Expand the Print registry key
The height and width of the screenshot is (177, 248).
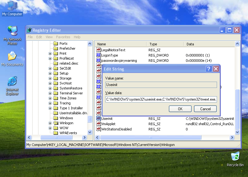pos(50,53)
